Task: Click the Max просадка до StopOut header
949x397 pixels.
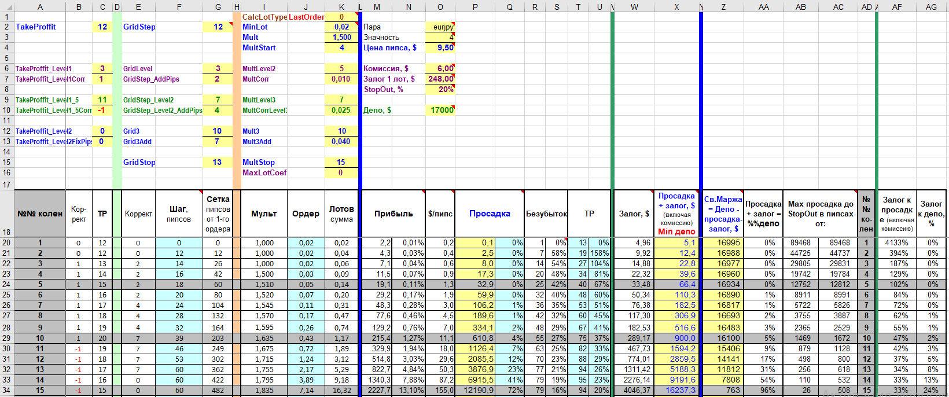Action: pos(821,214)
